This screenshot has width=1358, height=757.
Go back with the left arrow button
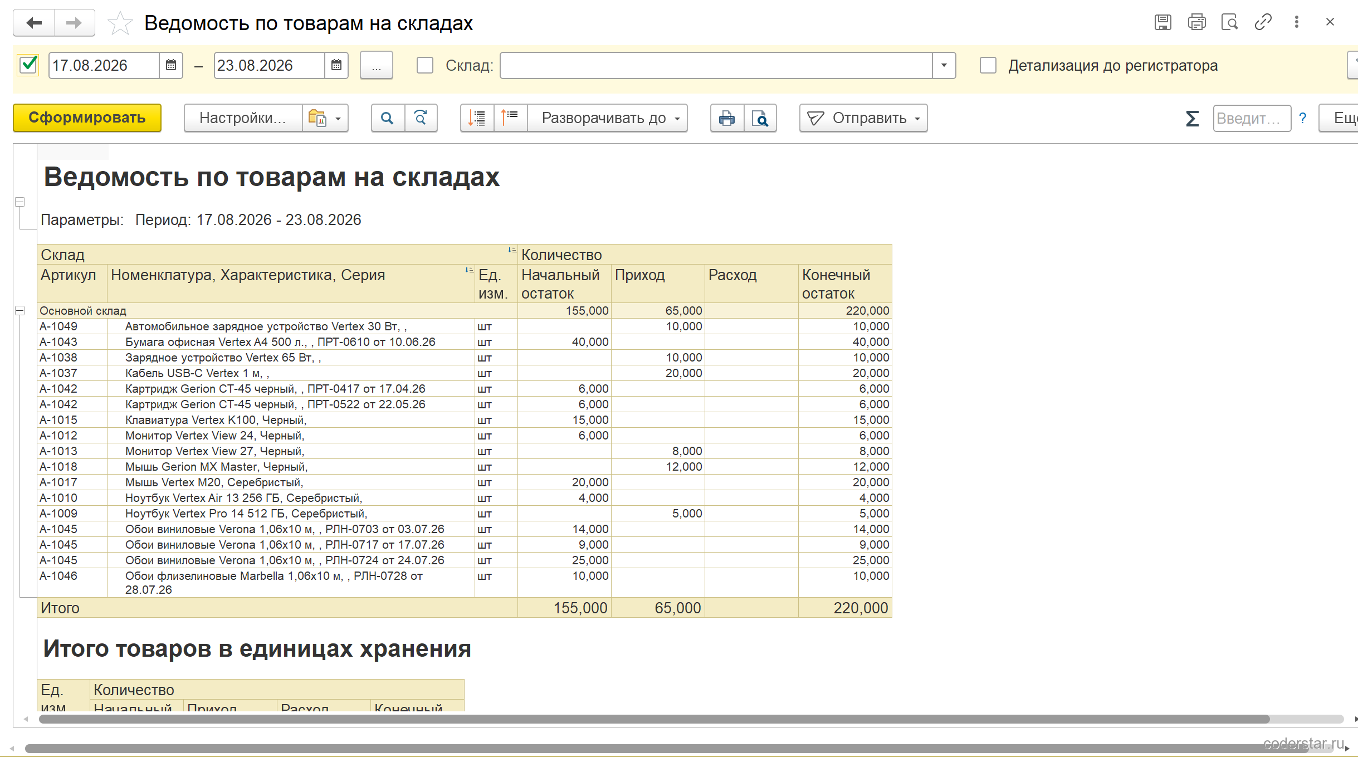pyautogui.click(x=34, y=23)
